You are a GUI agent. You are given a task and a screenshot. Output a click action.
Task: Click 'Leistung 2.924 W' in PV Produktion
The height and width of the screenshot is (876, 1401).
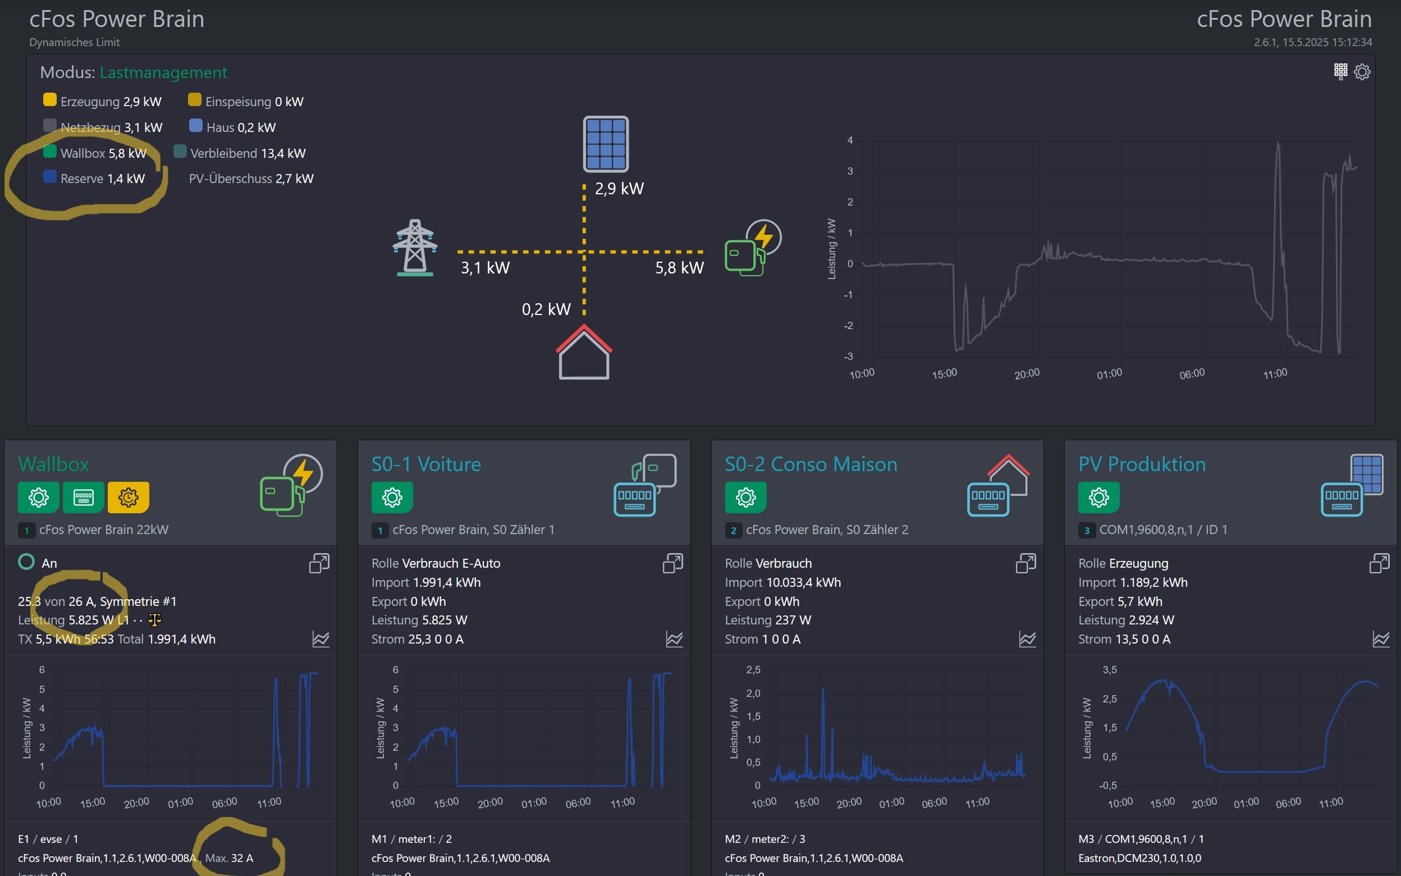point(1126,620)
